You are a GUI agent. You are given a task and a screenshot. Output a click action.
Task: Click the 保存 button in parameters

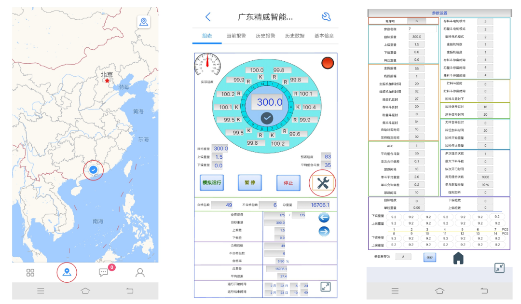[429, 258]
